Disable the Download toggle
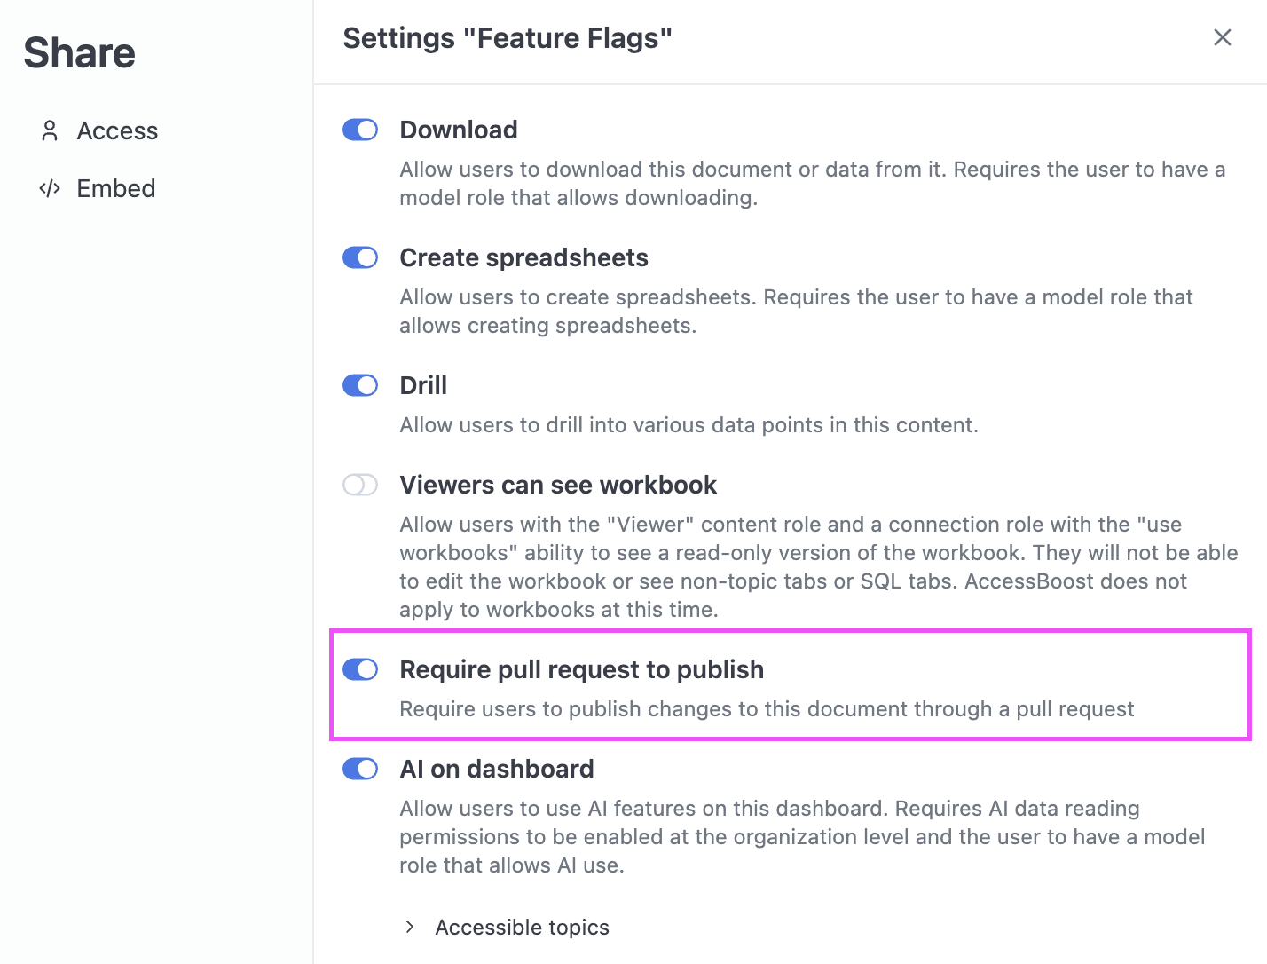Image resolution: width=1267 pixels, height=964 pixels. pos(360,130)
